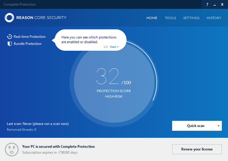
Task: Select the Real-time Protection label
Action: click(x=30, y=37)
